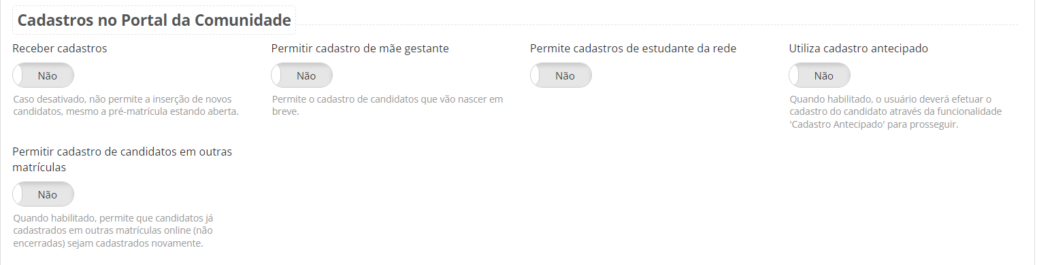Click the round knob of "Receber cadastros" switch
The width and height of the screenshot is (1037, 265).
pos(18,75)
